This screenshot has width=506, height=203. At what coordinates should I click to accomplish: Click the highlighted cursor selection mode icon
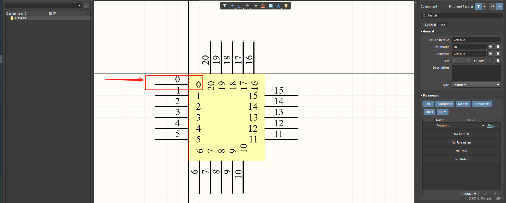[x=499, y=6]
